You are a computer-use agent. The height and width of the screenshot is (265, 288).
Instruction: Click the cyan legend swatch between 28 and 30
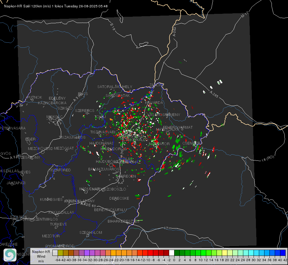251,253
